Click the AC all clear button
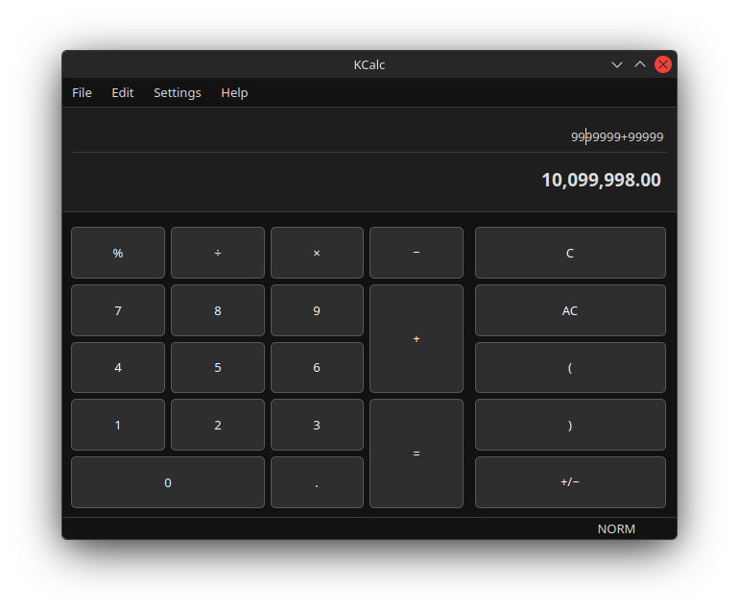Image resolution: width=739 pixels, height=613 pixels. click(570, 310)
